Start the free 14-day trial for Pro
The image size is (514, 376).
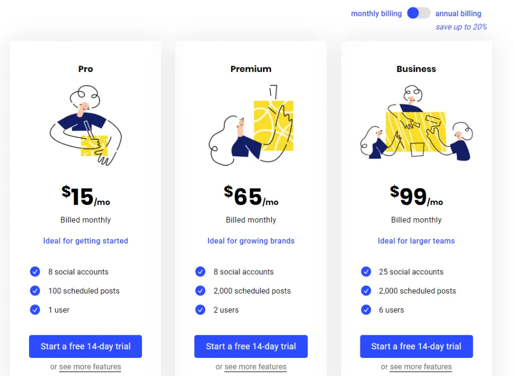coord(85,346)
